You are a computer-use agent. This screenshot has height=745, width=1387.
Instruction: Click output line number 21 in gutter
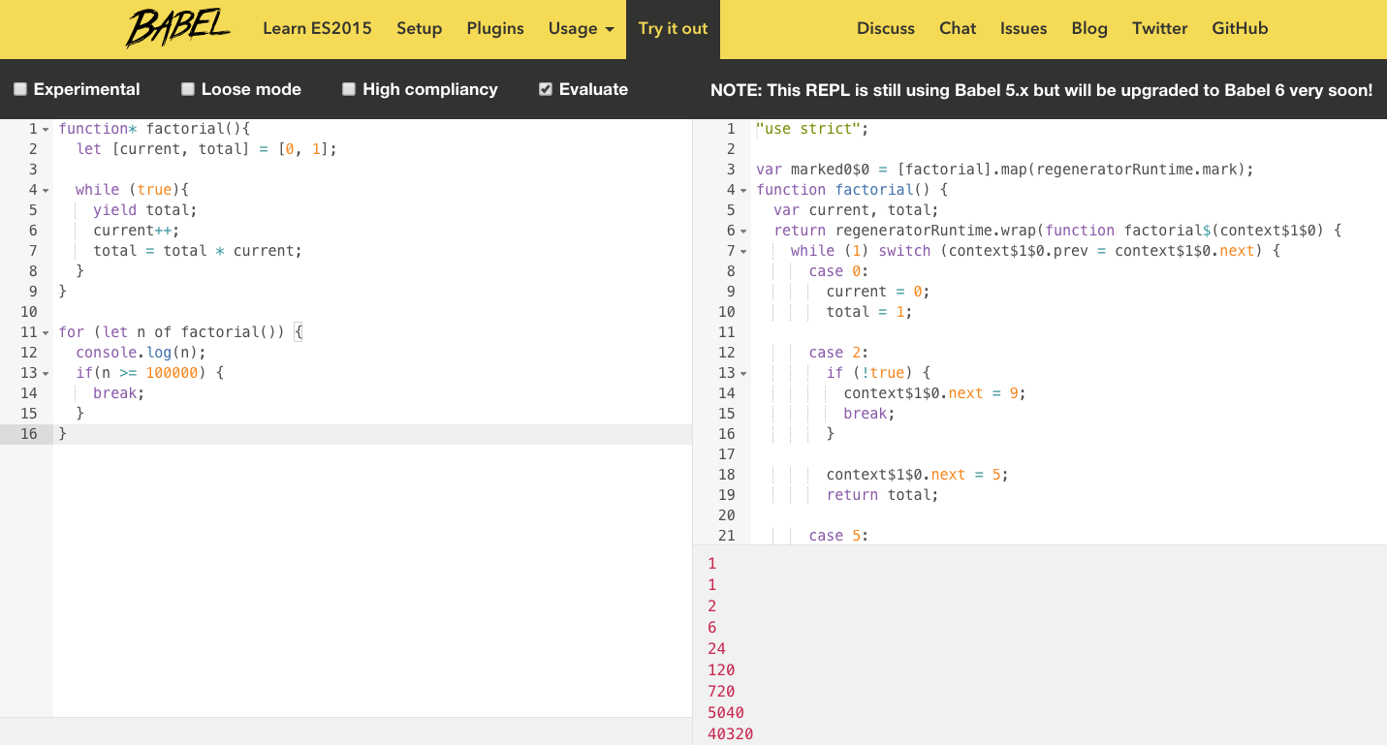point(726,536)
